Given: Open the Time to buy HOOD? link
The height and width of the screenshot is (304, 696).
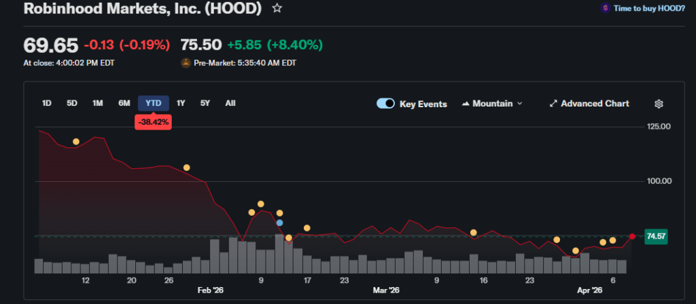Looking at the screenshot, I should [x=648, y=8].
